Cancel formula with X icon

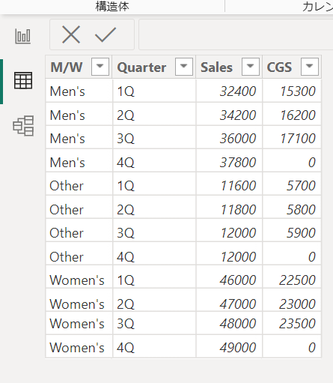click(x=71, y=34)
